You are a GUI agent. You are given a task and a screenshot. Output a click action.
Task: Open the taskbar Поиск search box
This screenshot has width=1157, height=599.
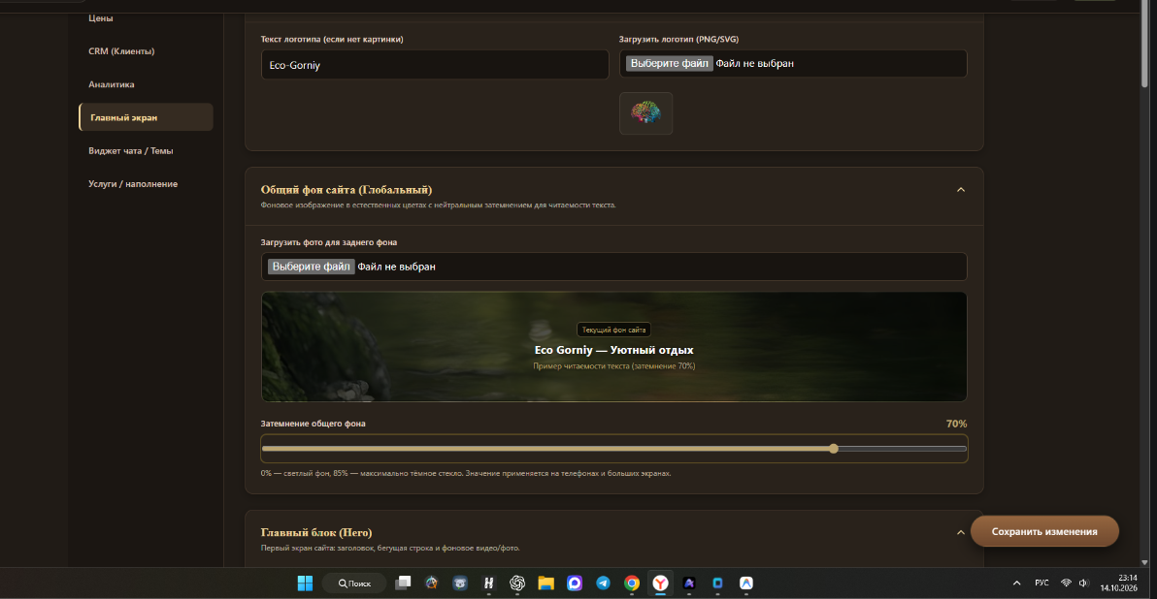[354, 583]
